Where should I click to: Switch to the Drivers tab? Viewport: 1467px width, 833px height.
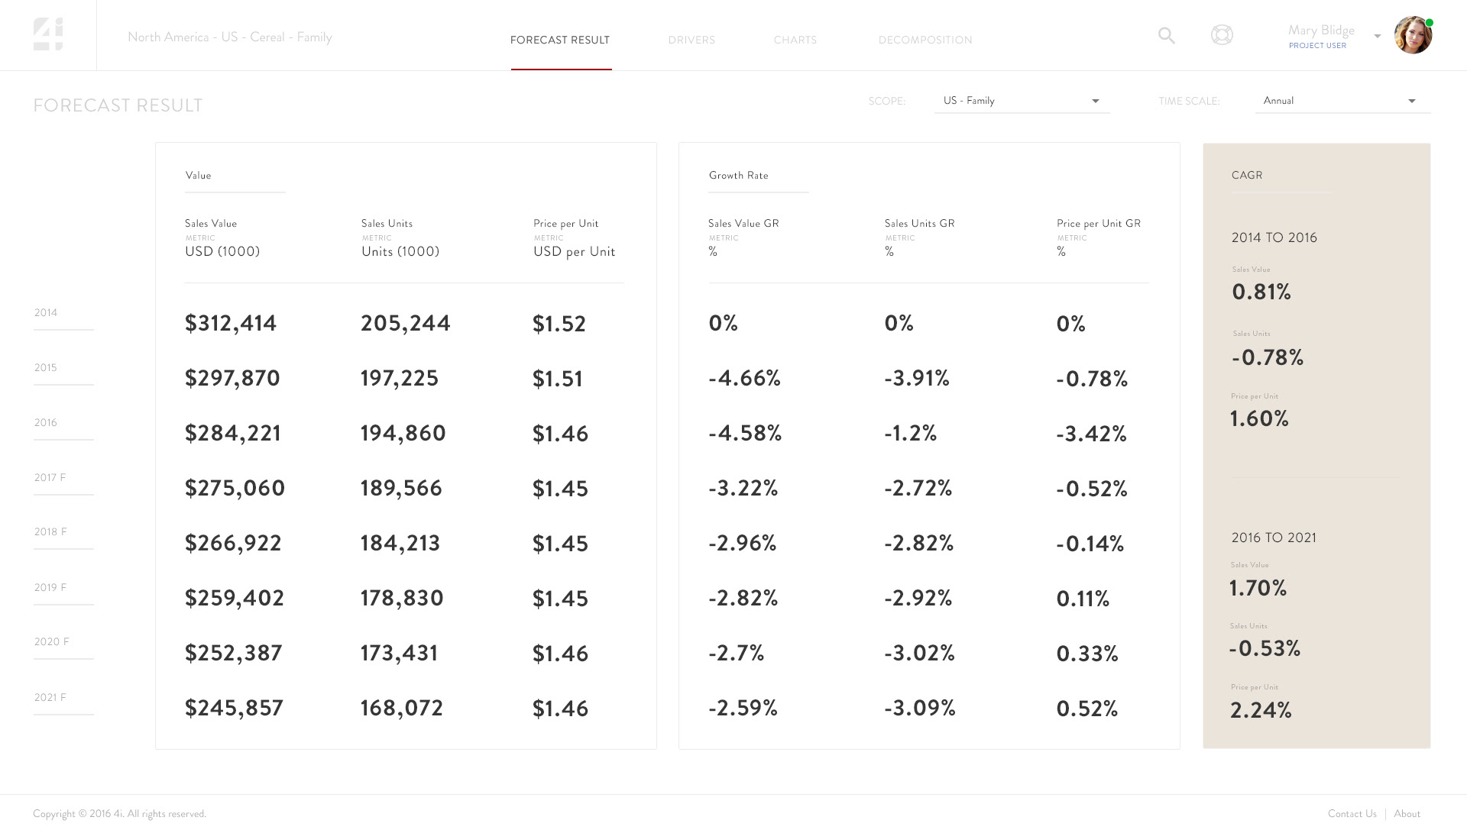(691, 40)
